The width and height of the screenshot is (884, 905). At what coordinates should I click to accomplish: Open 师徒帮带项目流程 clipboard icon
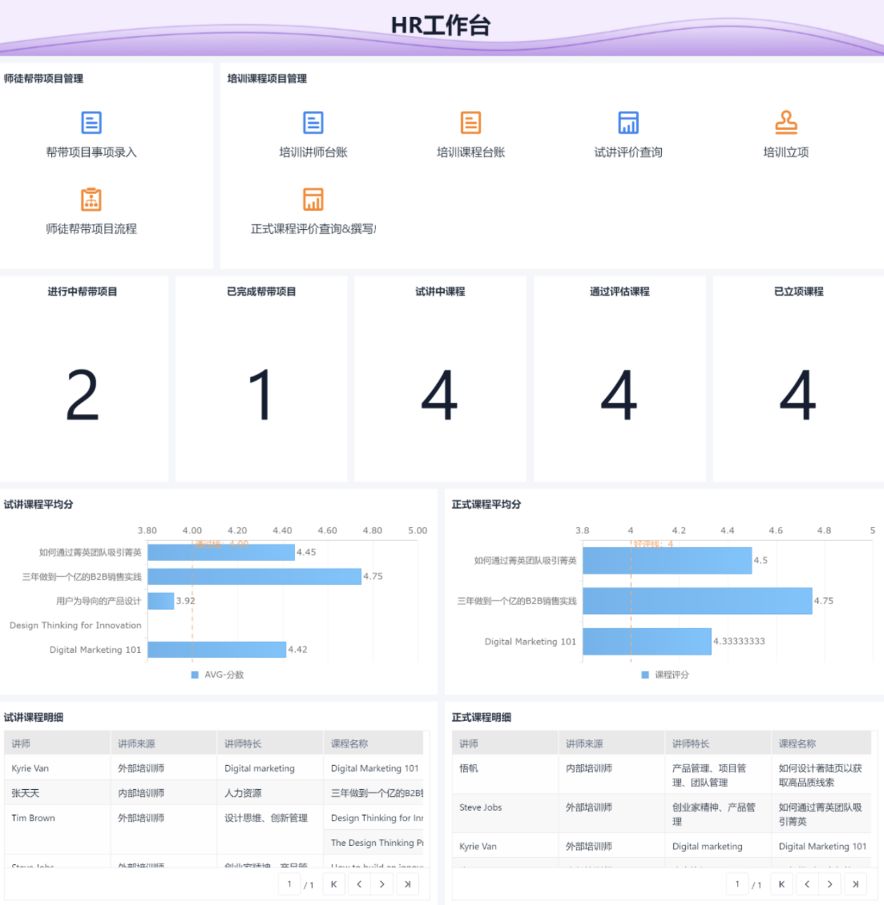[x=91, y=200]
